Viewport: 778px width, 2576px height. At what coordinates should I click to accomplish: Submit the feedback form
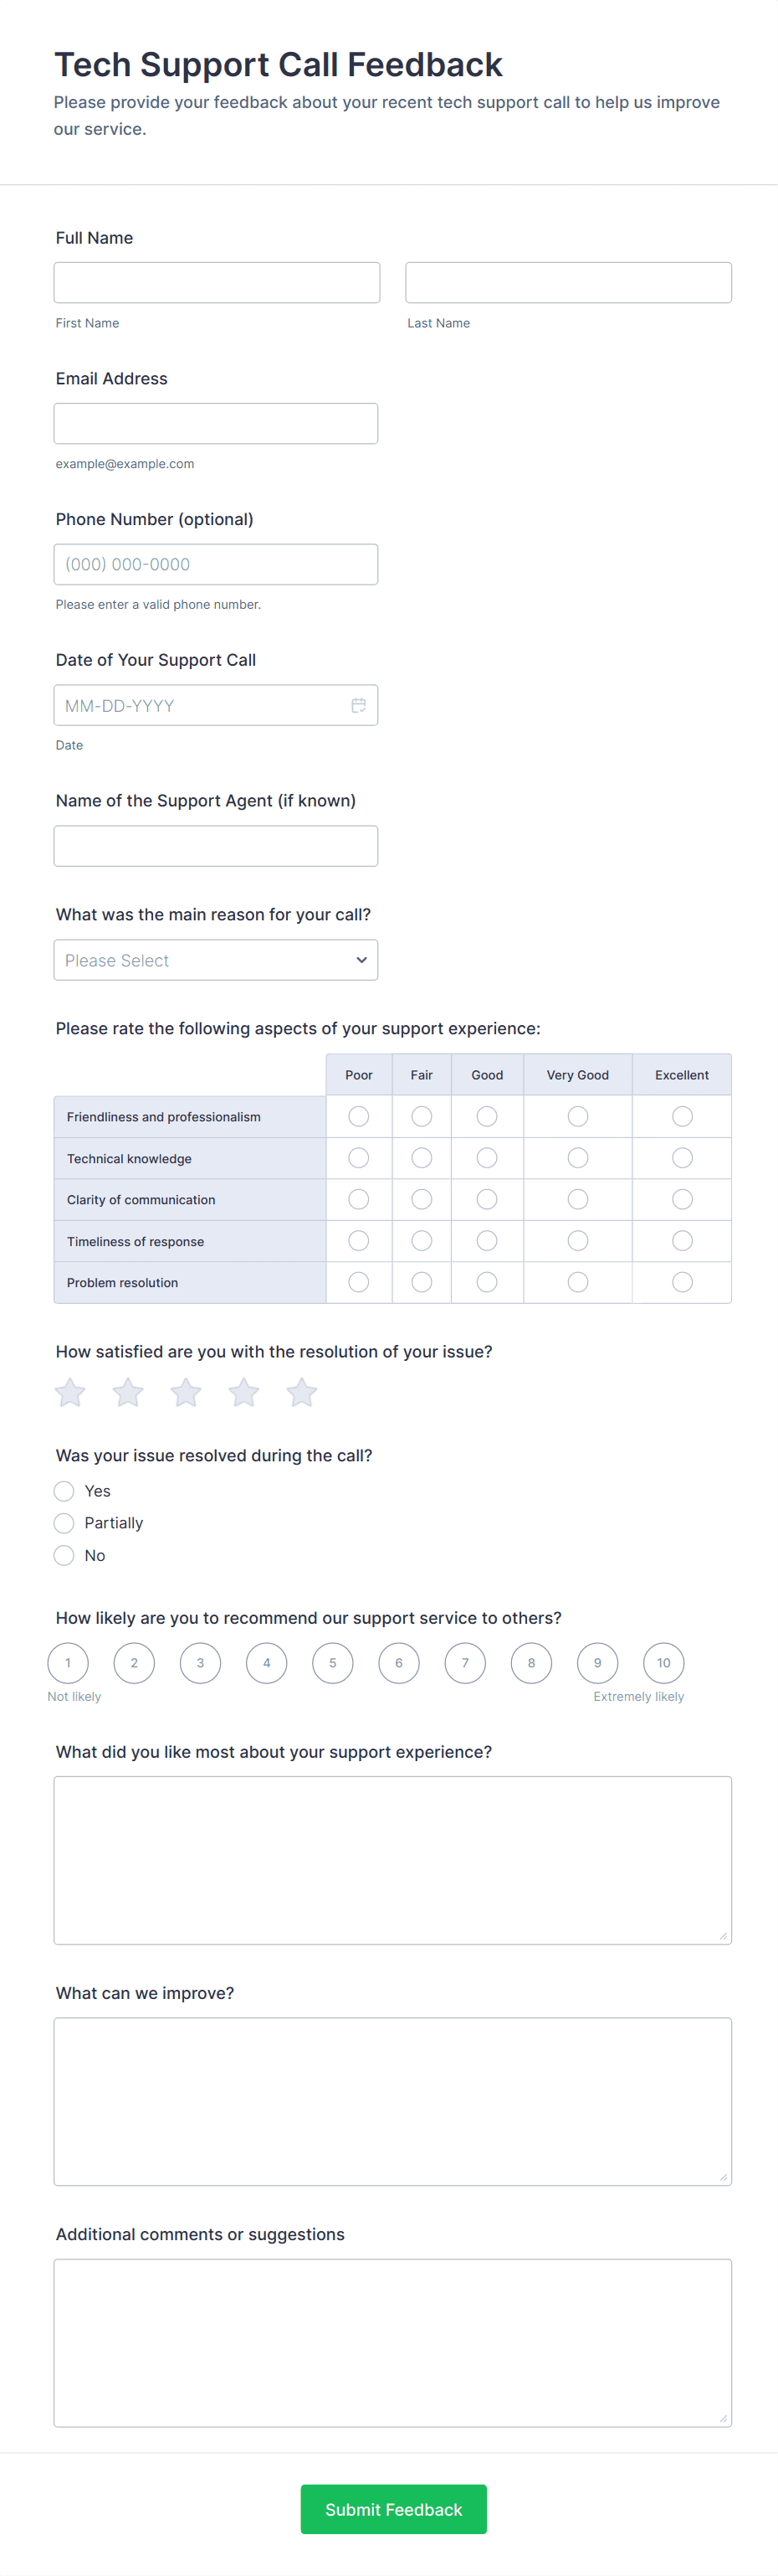(x=393, y=2509)
